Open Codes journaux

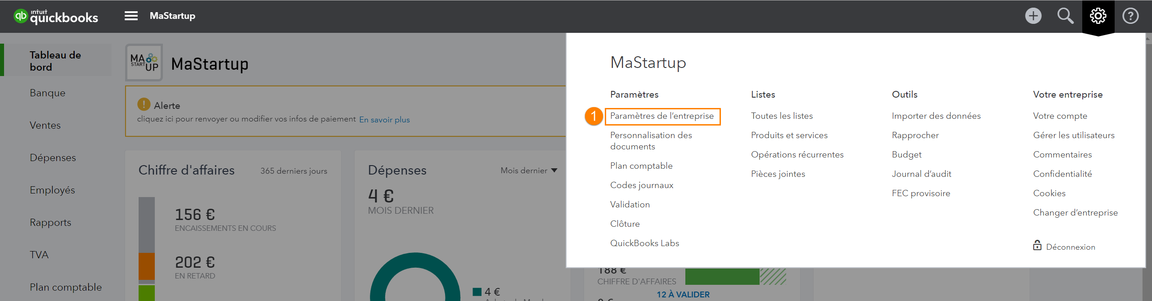642,185
